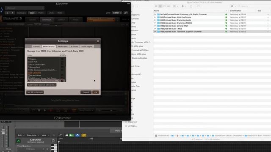Toggle include-in-search checkbox for My MIDI Files
The height and width of the screenshot is (152, 271).
click(62, 76)
